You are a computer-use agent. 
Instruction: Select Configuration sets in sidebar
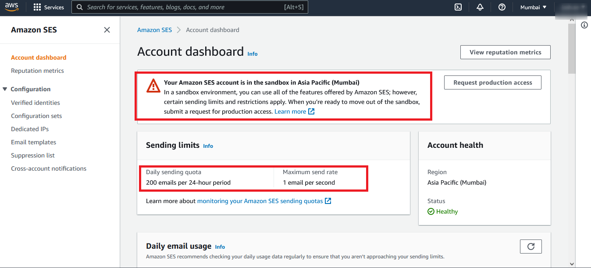[x=36, y=116]
